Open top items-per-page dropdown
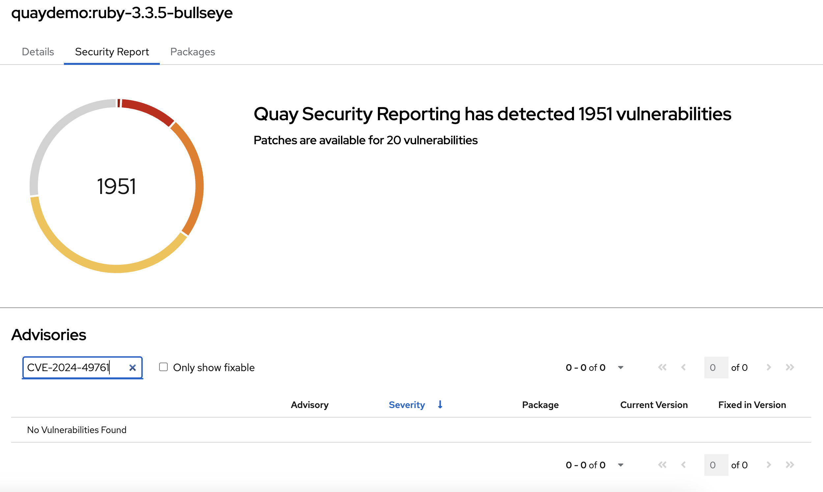823x492 pixels. click(620, 367)
